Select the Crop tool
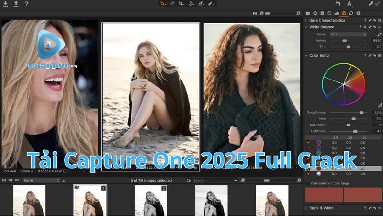The width and height of the screenshot is (383, 216). pyautogui.click(x=181, y=4)
